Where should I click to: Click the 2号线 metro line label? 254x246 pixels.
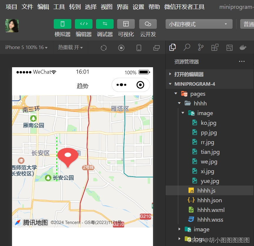[88, 167]
